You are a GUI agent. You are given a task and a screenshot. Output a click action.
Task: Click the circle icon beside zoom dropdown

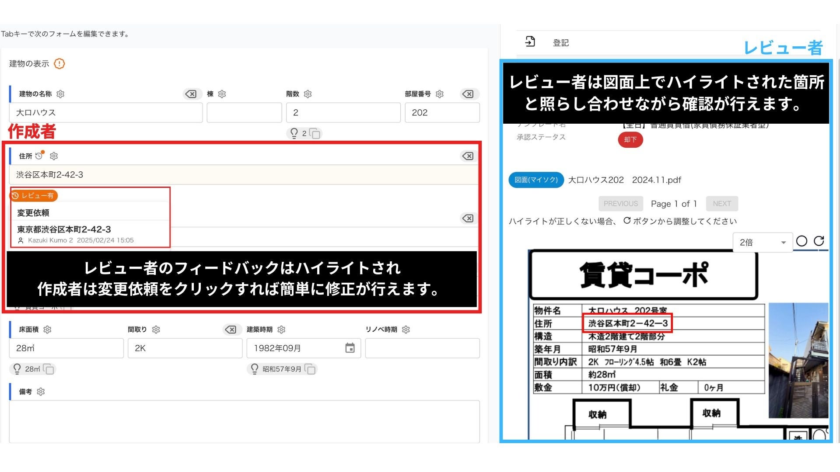(801, 241)
